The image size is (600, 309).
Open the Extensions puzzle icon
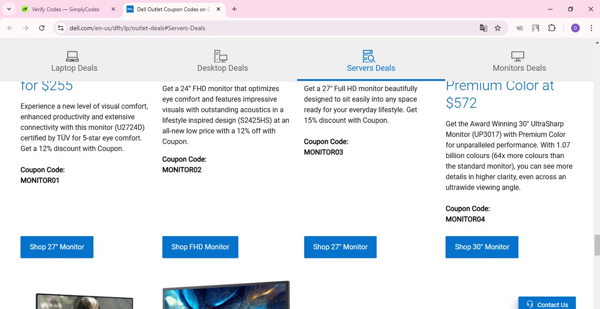tap(552, 28)
